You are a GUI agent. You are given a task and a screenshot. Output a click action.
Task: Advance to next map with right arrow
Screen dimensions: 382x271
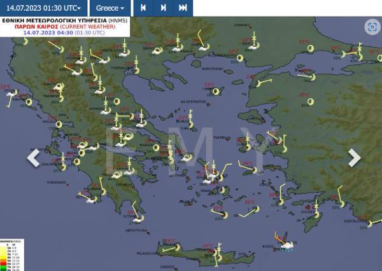(x=355, y=158)
